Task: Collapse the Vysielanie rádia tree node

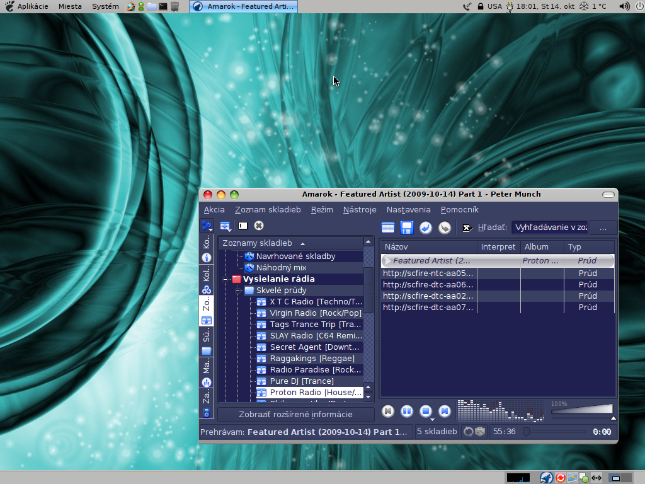Action: pyautogui.click(x=225, y=279)
